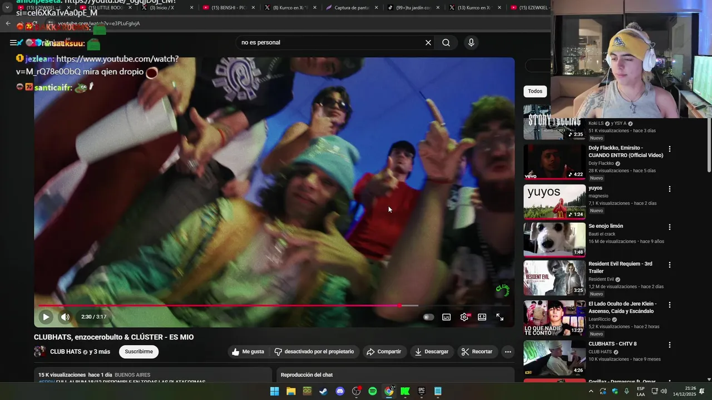Open the player settings gear

pyautogui.click(x=464, y=317)
